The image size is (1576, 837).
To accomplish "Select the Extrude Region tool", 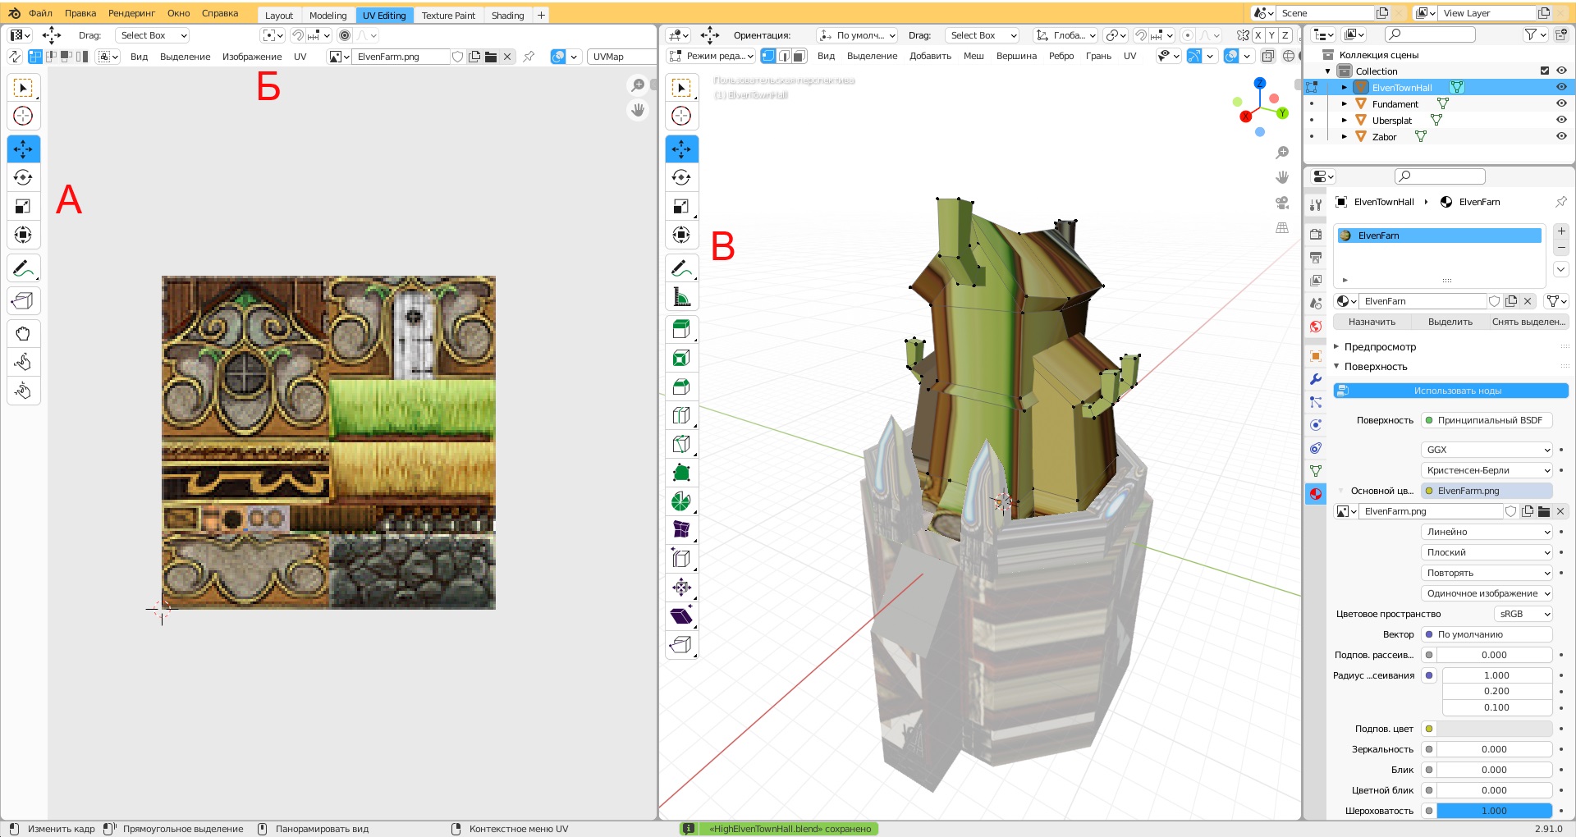I will tap(680, 329).
